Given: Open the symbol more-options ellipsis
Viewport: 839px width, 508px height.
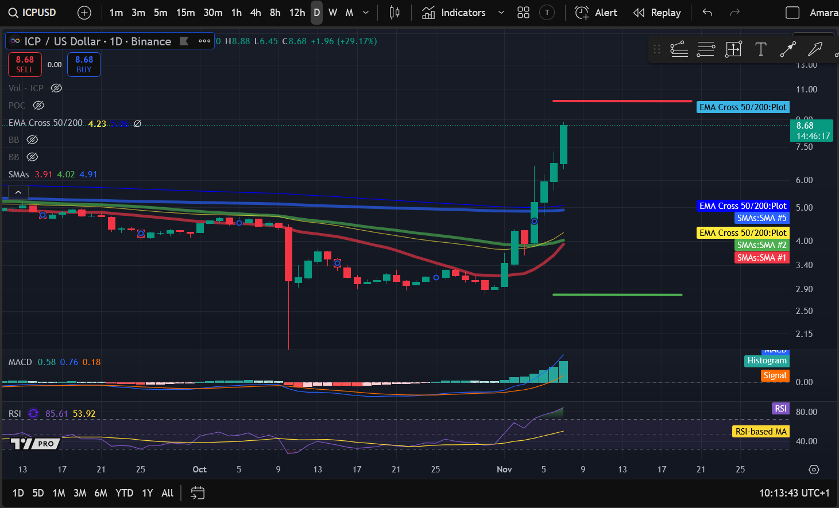Looking at the screenshot, I should [x=204, y=41].
